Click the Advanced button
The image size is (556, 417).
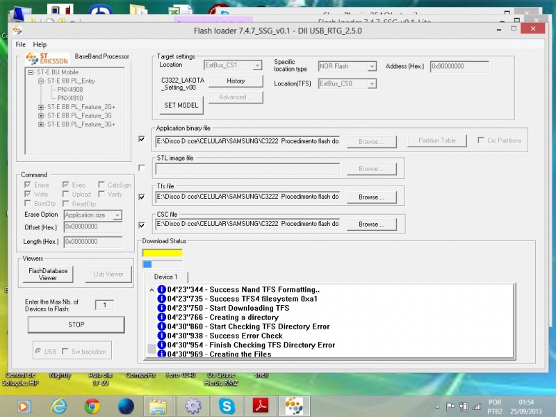[236, 97]
